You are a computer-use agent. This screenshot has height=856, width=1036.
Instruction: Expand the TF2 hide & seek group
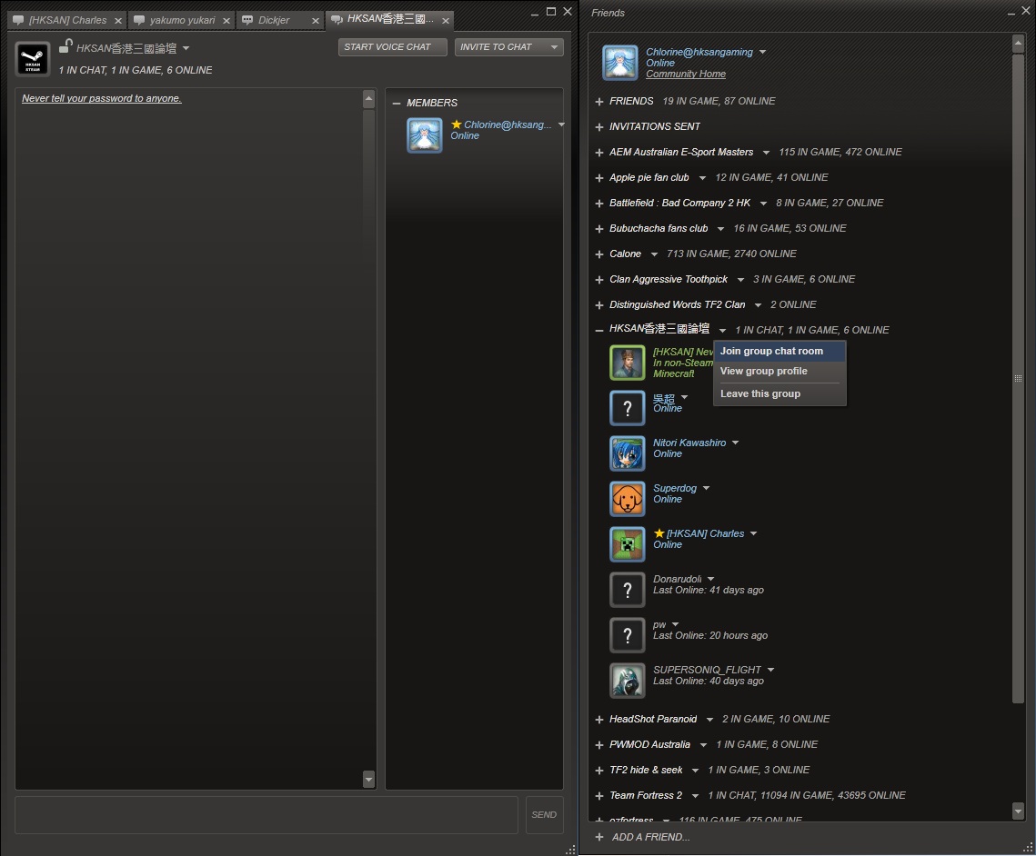coord(599,771)
